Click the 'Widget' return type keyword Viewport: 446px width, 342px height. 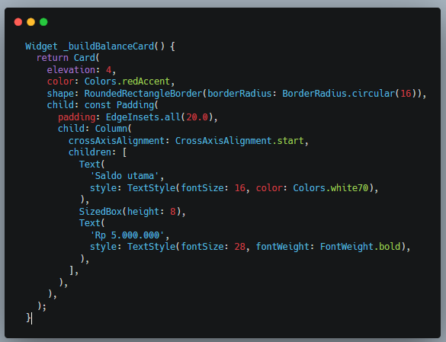pyautogui.click(x=41, y=46)
